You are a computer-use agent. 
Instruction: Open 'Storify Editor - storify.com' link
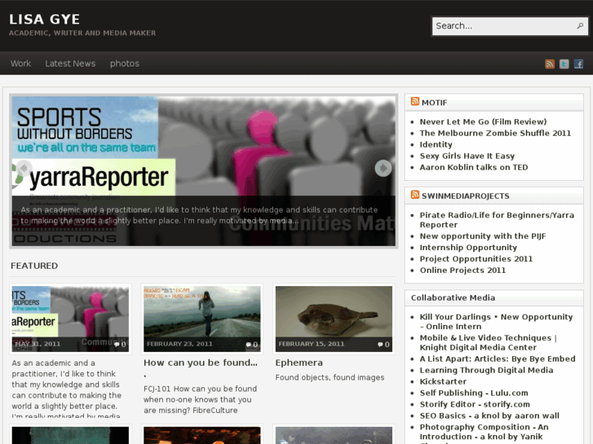(x=475, y=404)
